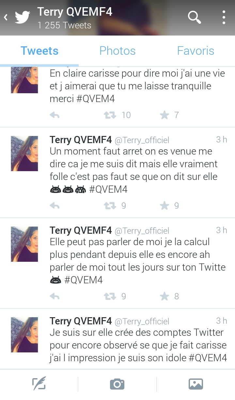Tap the back arrow beside the Twitter logo

6,17
